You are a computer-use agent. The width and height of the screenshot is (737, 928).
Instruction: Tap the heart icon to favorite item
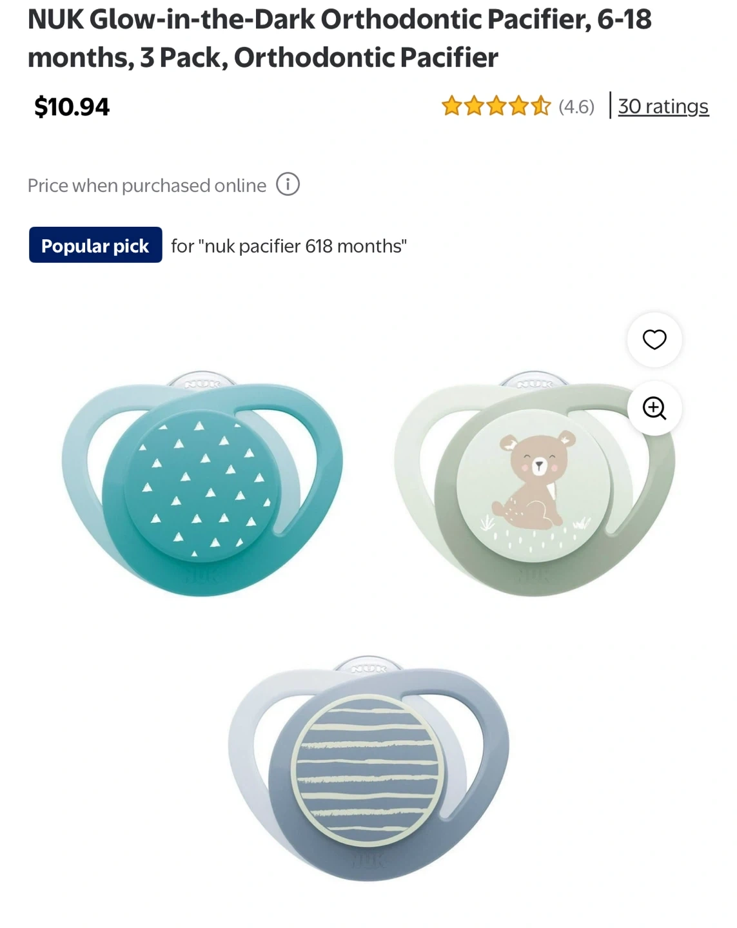tap(654, 340)
